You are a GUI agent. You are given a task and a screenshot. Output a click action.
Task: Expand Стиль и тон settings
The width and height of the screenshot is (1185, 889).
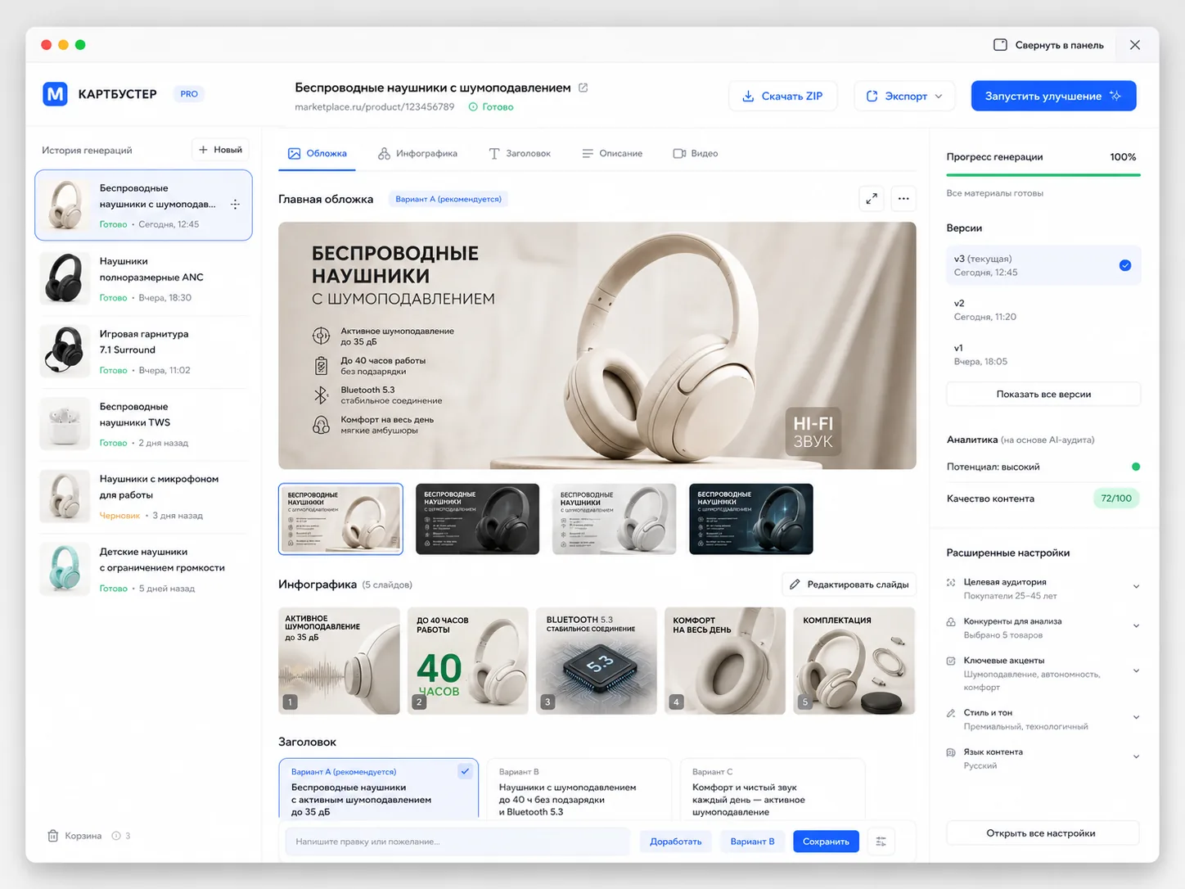click(1136, 717)
